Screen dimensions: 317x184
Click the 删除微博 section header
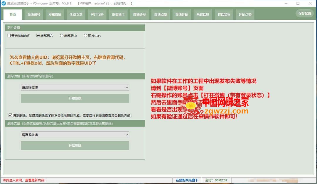coord(75,76)
